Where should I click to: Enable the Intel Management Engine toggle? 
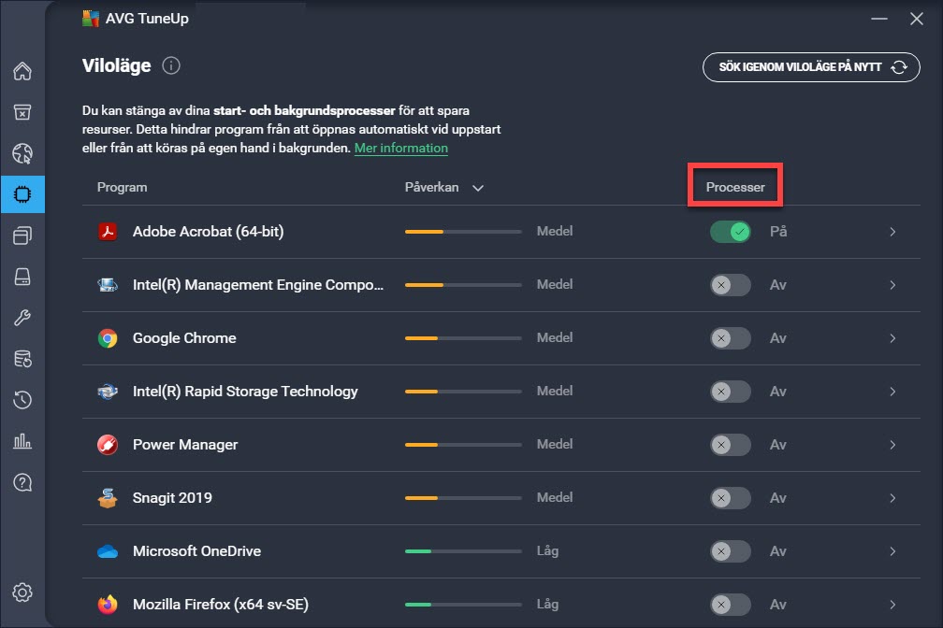[730, 285]
